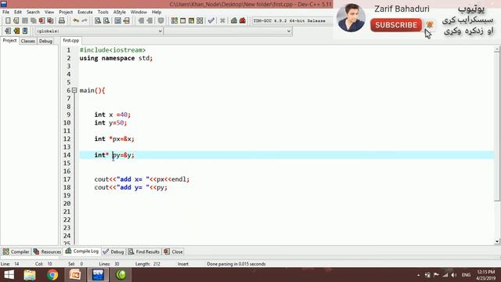Click the Print toolbar icon
The height and width of the screenshot is (282, 501).
point(62,21)
